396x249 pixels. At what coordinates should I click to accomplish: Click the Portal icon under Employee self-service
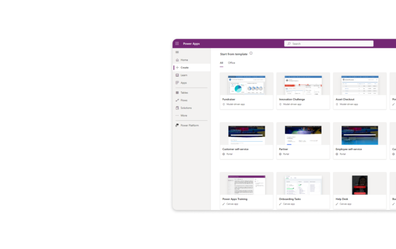[337, 154]
